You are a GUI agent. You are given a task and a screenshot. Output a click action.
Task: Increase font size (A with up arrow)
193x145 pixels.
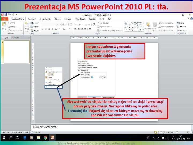[x=63, y=24]
